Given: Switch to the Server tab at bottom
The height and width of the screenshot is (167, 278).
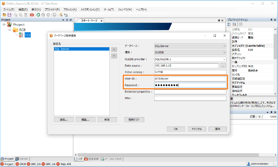Looking at the screenshot, I should click(22, 159).
